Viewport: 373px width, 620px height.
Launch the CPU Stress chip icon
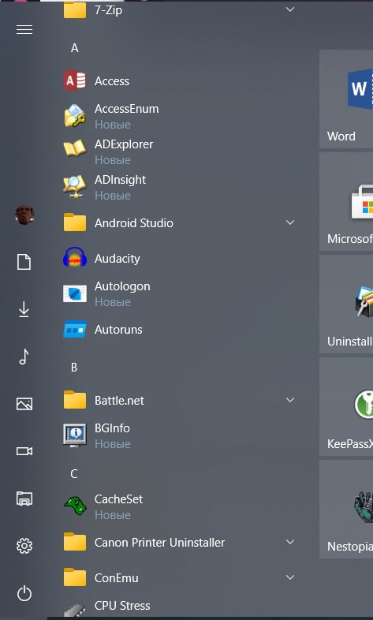tap(75, 611)
